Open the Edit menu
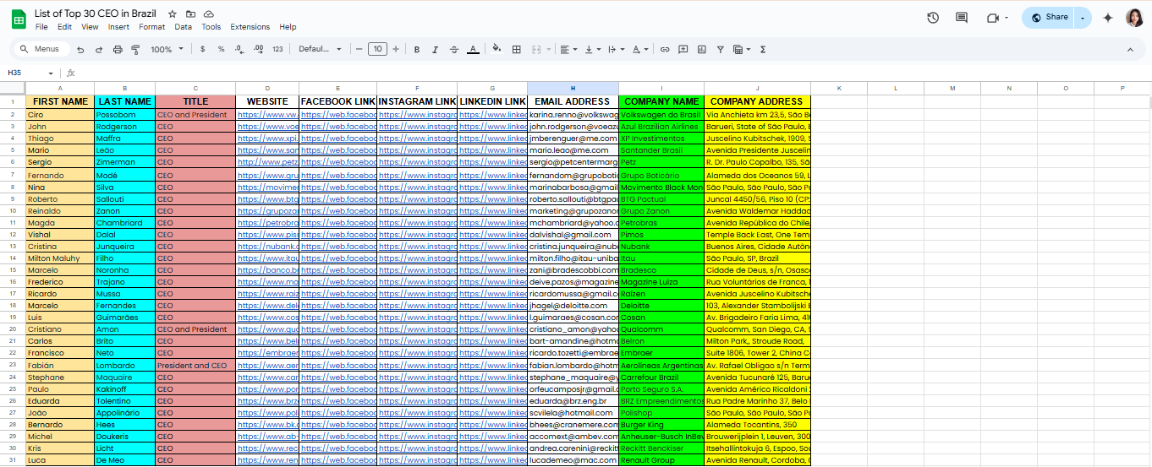 coord(64,27)
